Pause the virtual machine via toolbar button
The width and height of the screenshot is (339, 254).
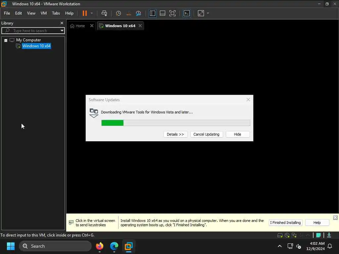click(x=84, y=13)
